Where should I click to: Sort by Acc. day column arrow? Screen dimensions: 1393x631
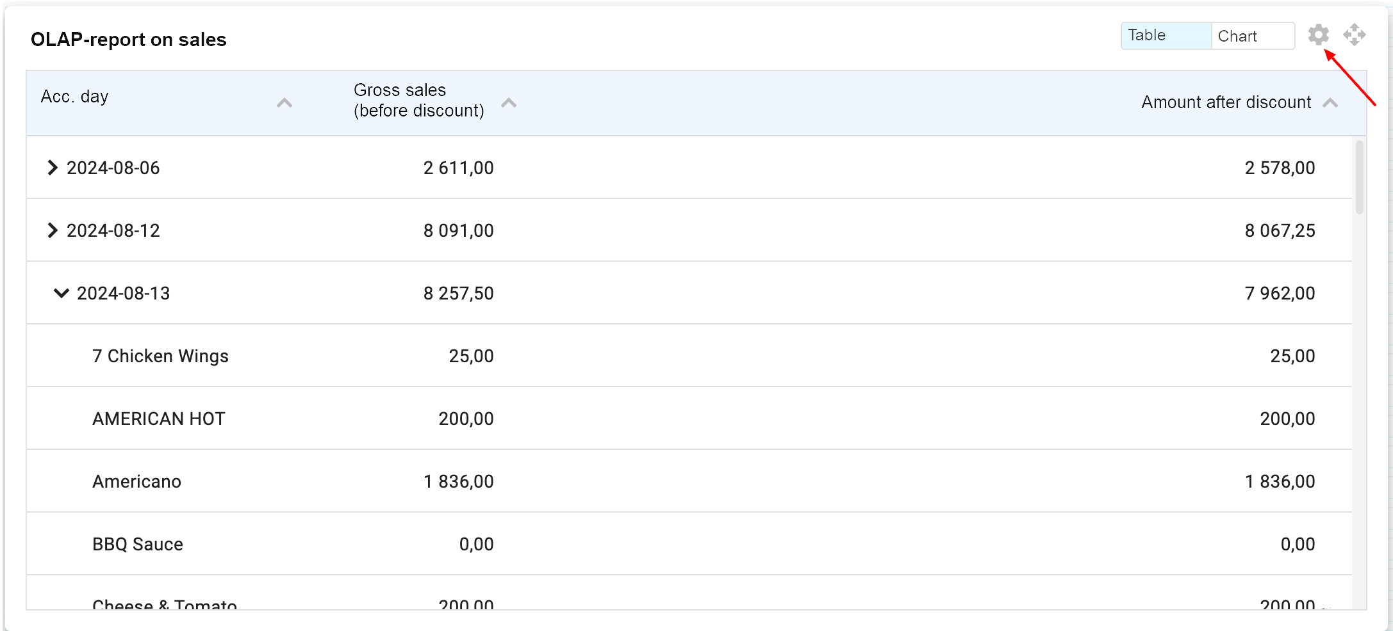coord(284,103)
